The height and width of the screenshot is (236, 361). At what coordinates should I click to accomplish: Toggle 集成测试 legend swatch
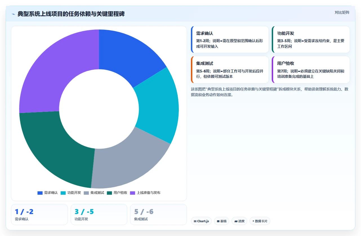[x=86, y=193]
